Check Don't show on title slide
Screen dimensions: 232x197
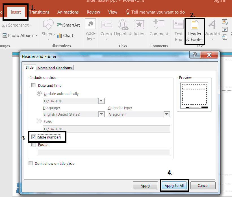30,163
